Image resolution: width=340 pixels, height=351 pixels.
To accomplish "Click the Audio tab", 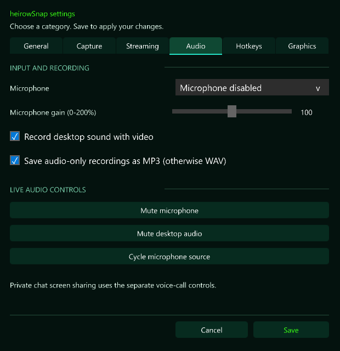I will (196, 46).
